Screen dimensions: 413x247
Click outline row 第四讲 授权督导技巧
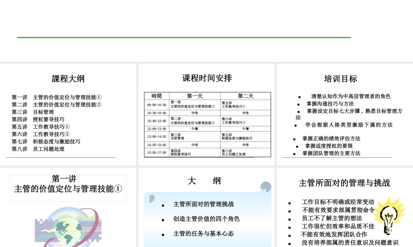[x=38, y=119]
